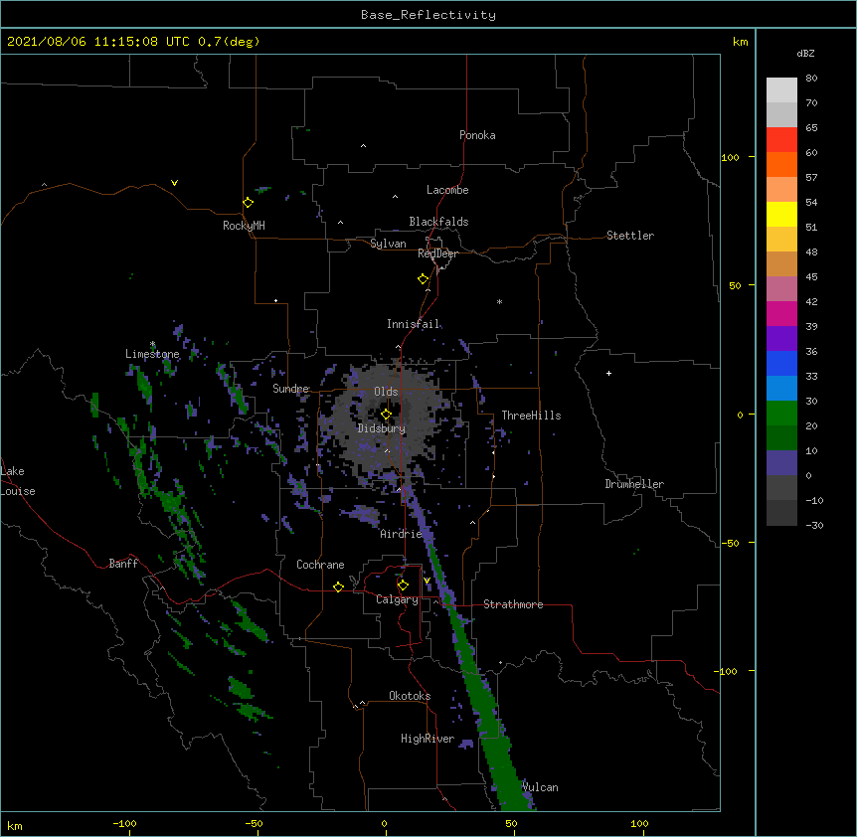Viewport: 857px width, 837px height.
Task: Select the magenta 42 dBZ color swatch
Action: point(781,313)
